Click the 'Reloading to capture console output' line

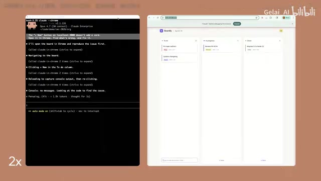(x=63, y=79)
